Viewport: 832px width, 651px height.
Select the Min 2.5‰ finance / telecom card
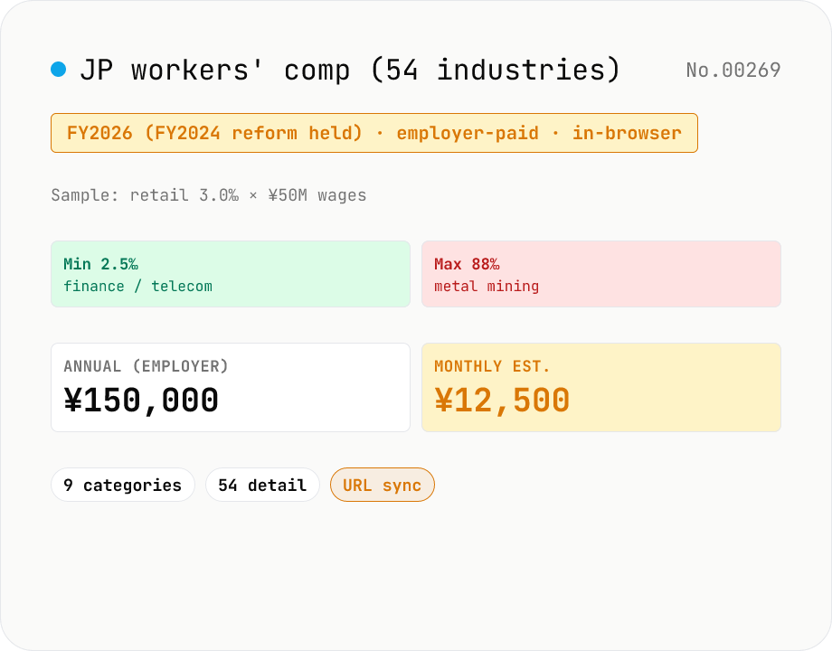231,274
